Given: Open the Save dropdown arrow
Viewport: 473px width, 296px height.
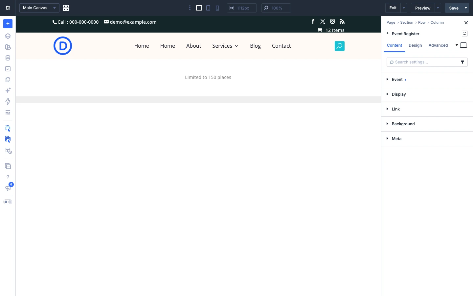Looking at the screenshot, I should point(466,8).
